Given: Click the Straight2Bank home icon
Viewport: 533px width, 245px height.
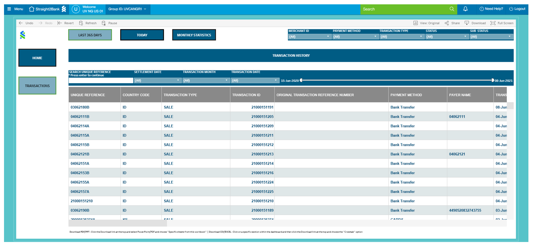Looking at the screenshot, I should pos(32,9).
